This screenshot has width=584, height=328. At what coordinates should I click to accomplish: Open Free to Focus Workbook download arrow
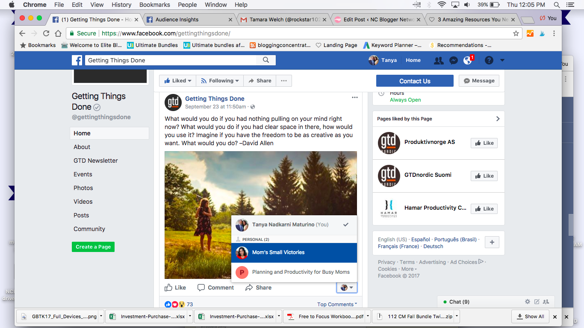368,316
